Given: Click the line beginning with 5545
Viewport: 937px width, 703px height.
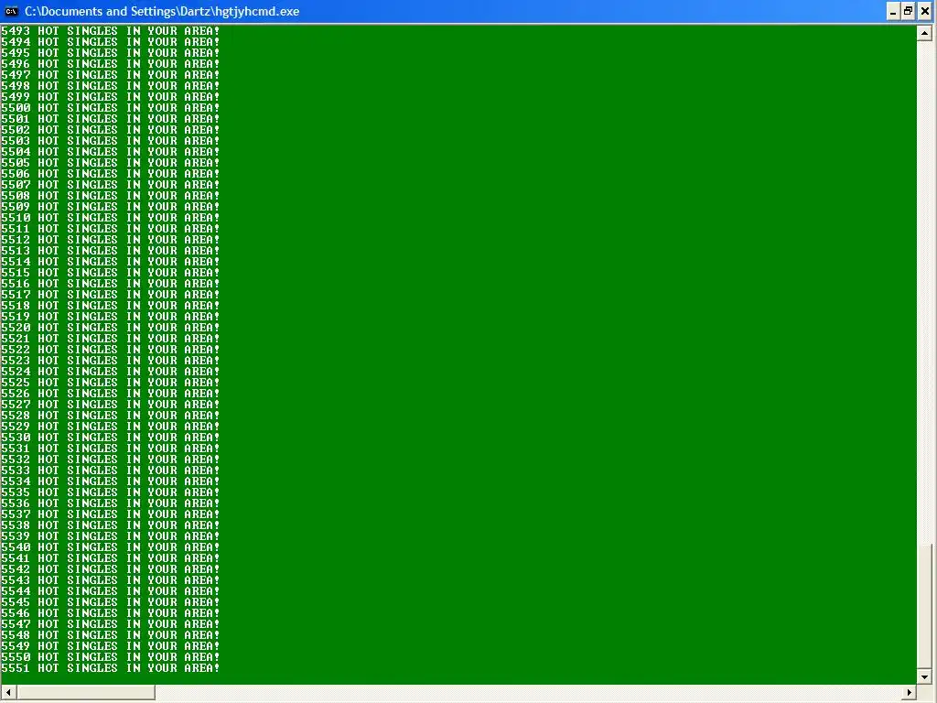Looking at the screenshot, I should (110, 602).
